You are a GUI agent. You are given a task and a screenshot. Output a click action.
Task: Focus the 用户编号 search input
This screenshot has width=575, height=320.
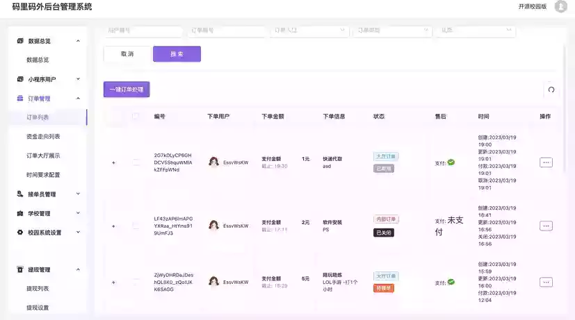click(143, 31)
